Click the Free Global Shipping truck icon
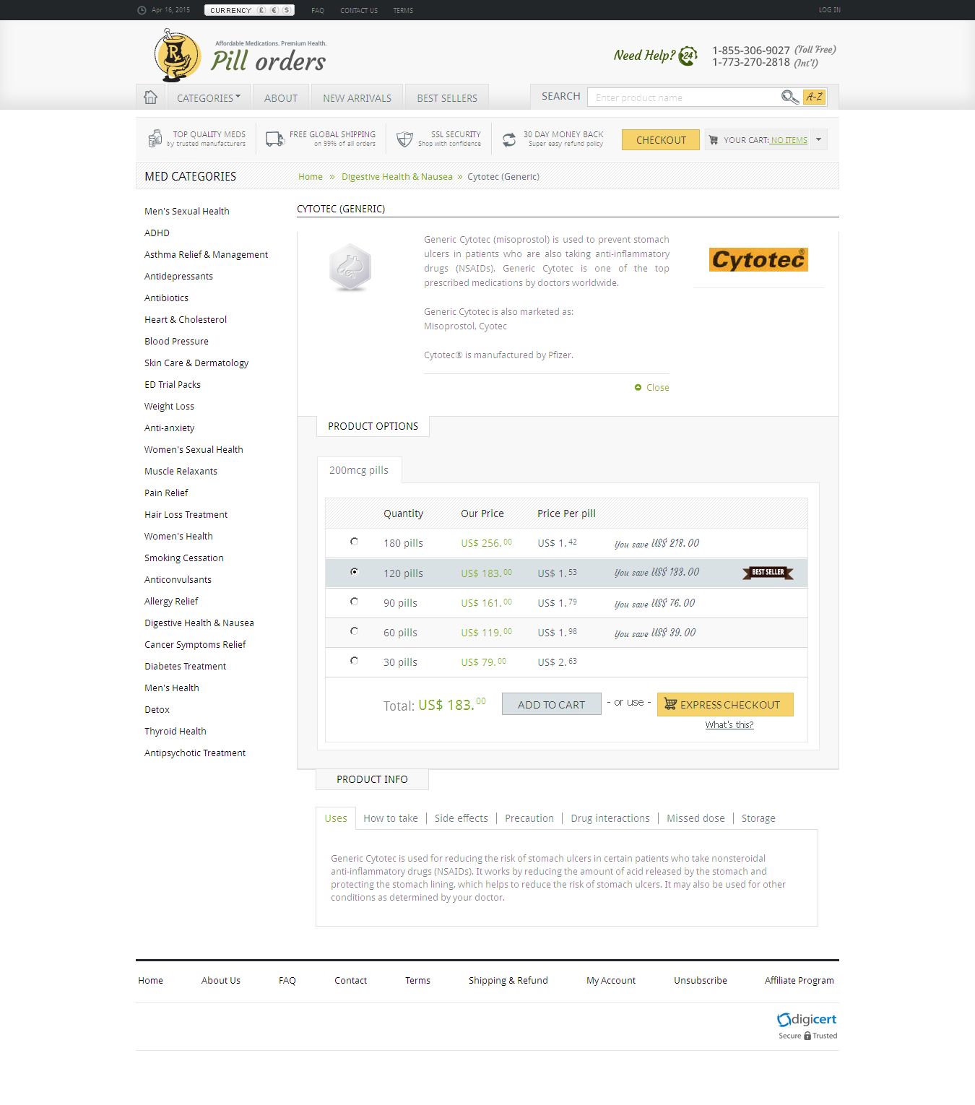The height and width of the screenshot is (1105, 975). pos(274,139)
